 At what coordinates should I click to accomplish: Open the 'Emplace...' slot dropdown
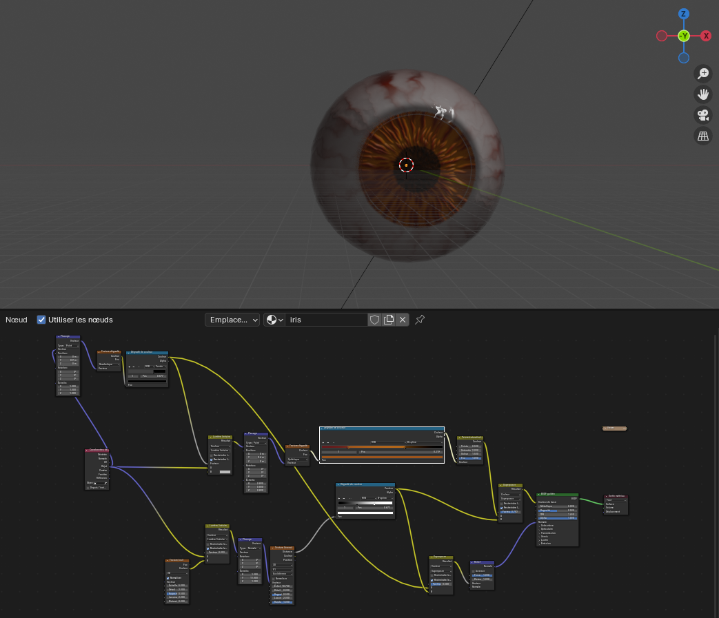pos(232,320)
